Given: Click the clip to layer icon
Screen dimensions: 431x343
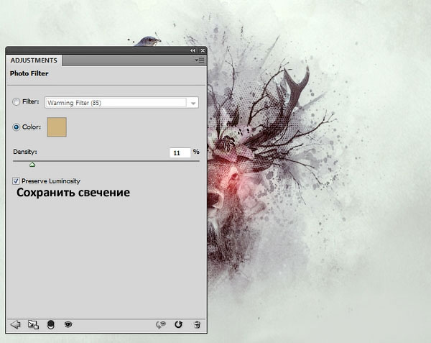Looking at the screenshot, I should pos(51,325).
